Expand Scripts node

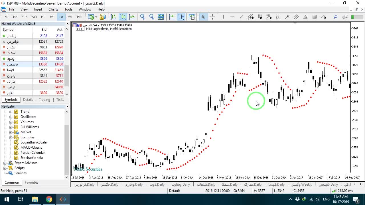tap(5, 168)
